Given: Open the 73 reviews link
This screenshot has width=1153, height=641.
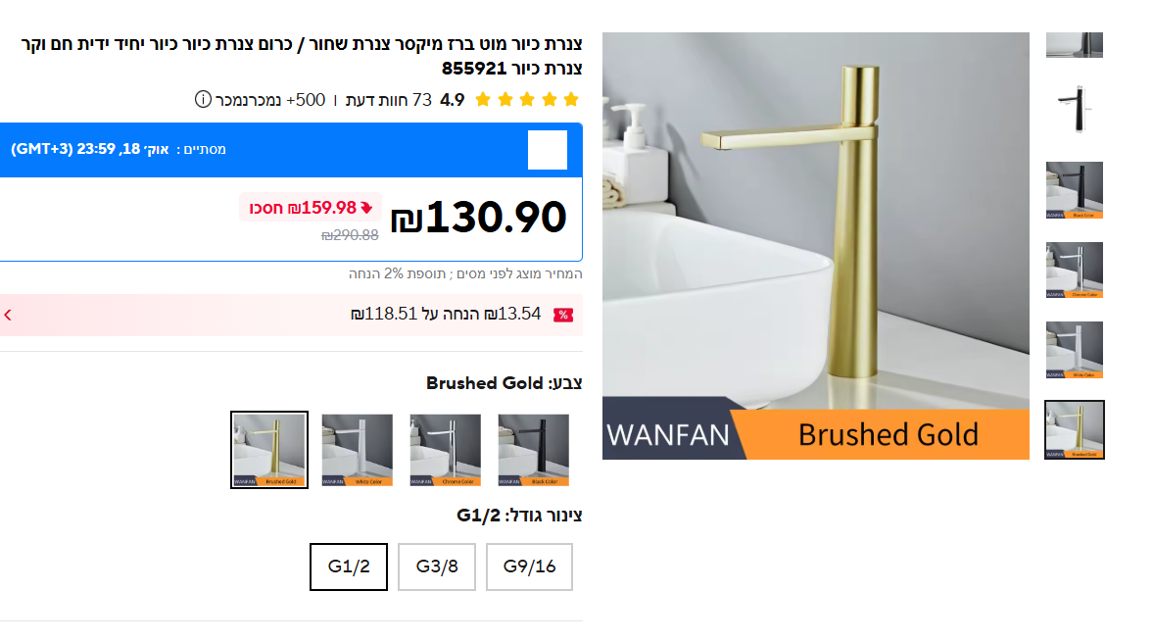Looking at the screenshot, I should (x=389, y=99).
